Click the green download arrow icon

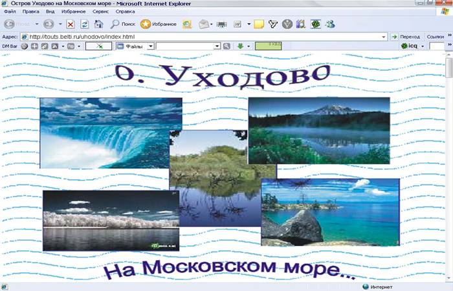(x=240, y=46)
